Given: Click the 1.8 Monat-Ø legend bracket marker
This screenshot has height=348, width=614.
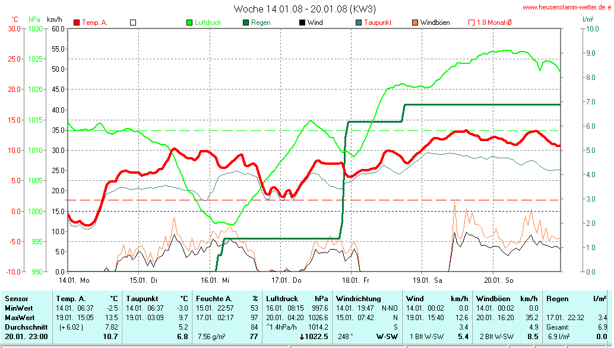Looking at the screenshot, I should click(x=471, y=23).
